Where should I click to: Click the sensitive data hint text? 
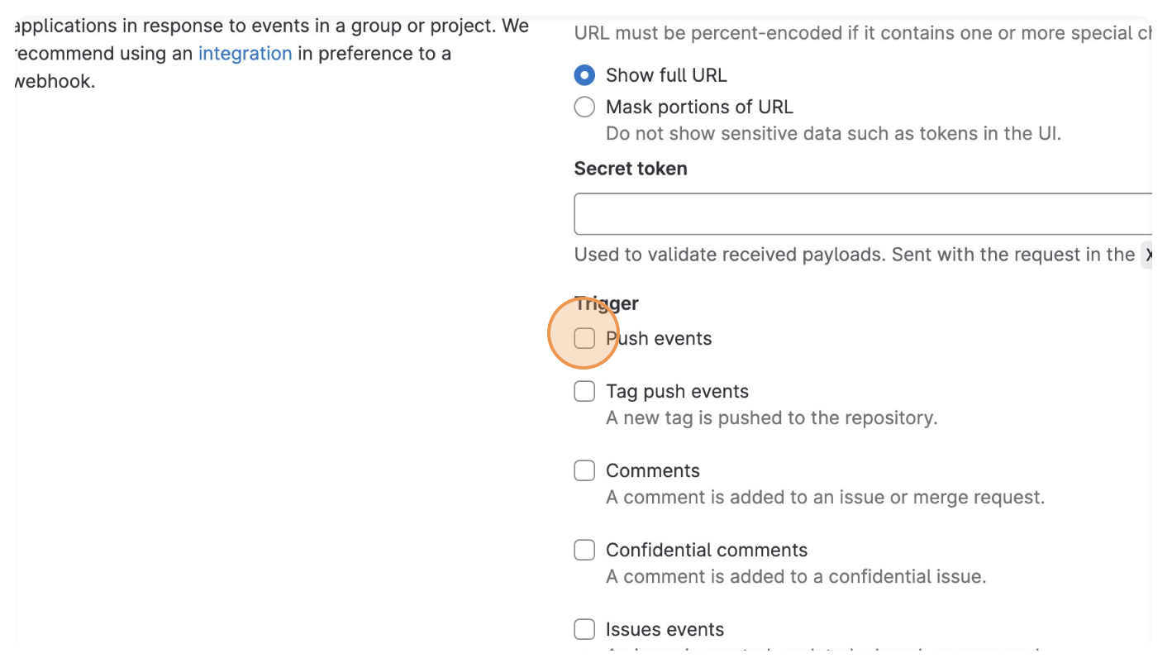[x=833, y=132]
